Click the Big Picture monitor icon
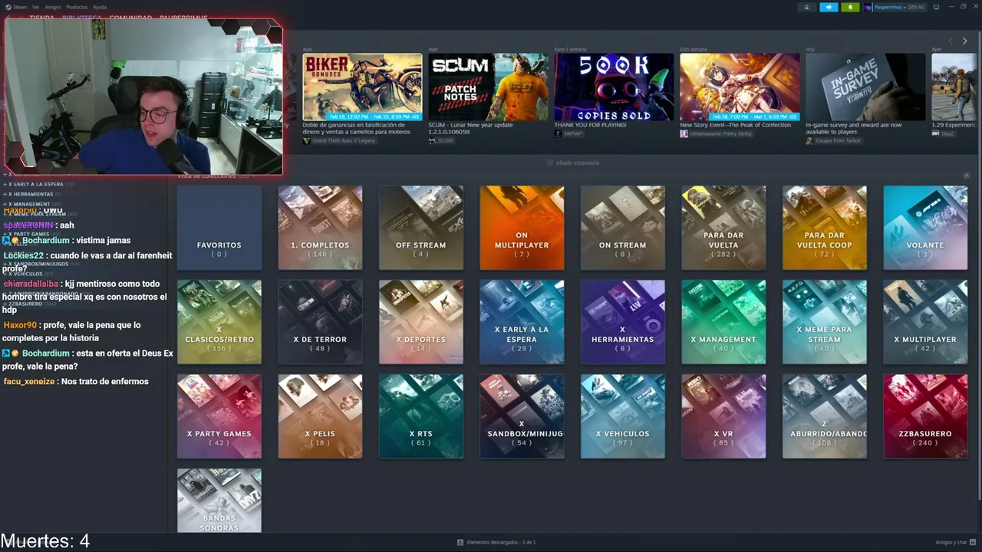Viewport: 982px width, 552px height. tap(936, 7)
